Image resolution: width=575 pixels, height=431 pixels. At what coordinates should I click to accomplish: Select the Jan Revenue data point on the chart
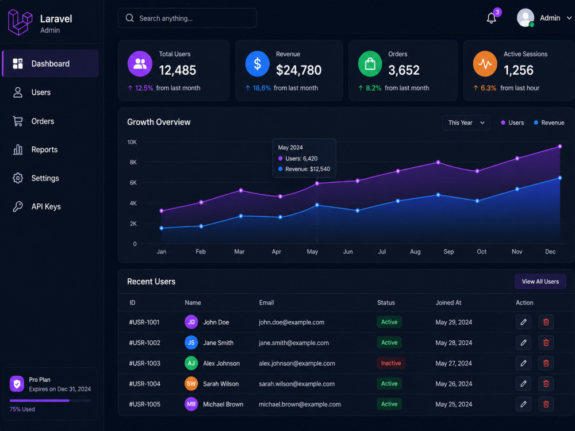[162, 228]
